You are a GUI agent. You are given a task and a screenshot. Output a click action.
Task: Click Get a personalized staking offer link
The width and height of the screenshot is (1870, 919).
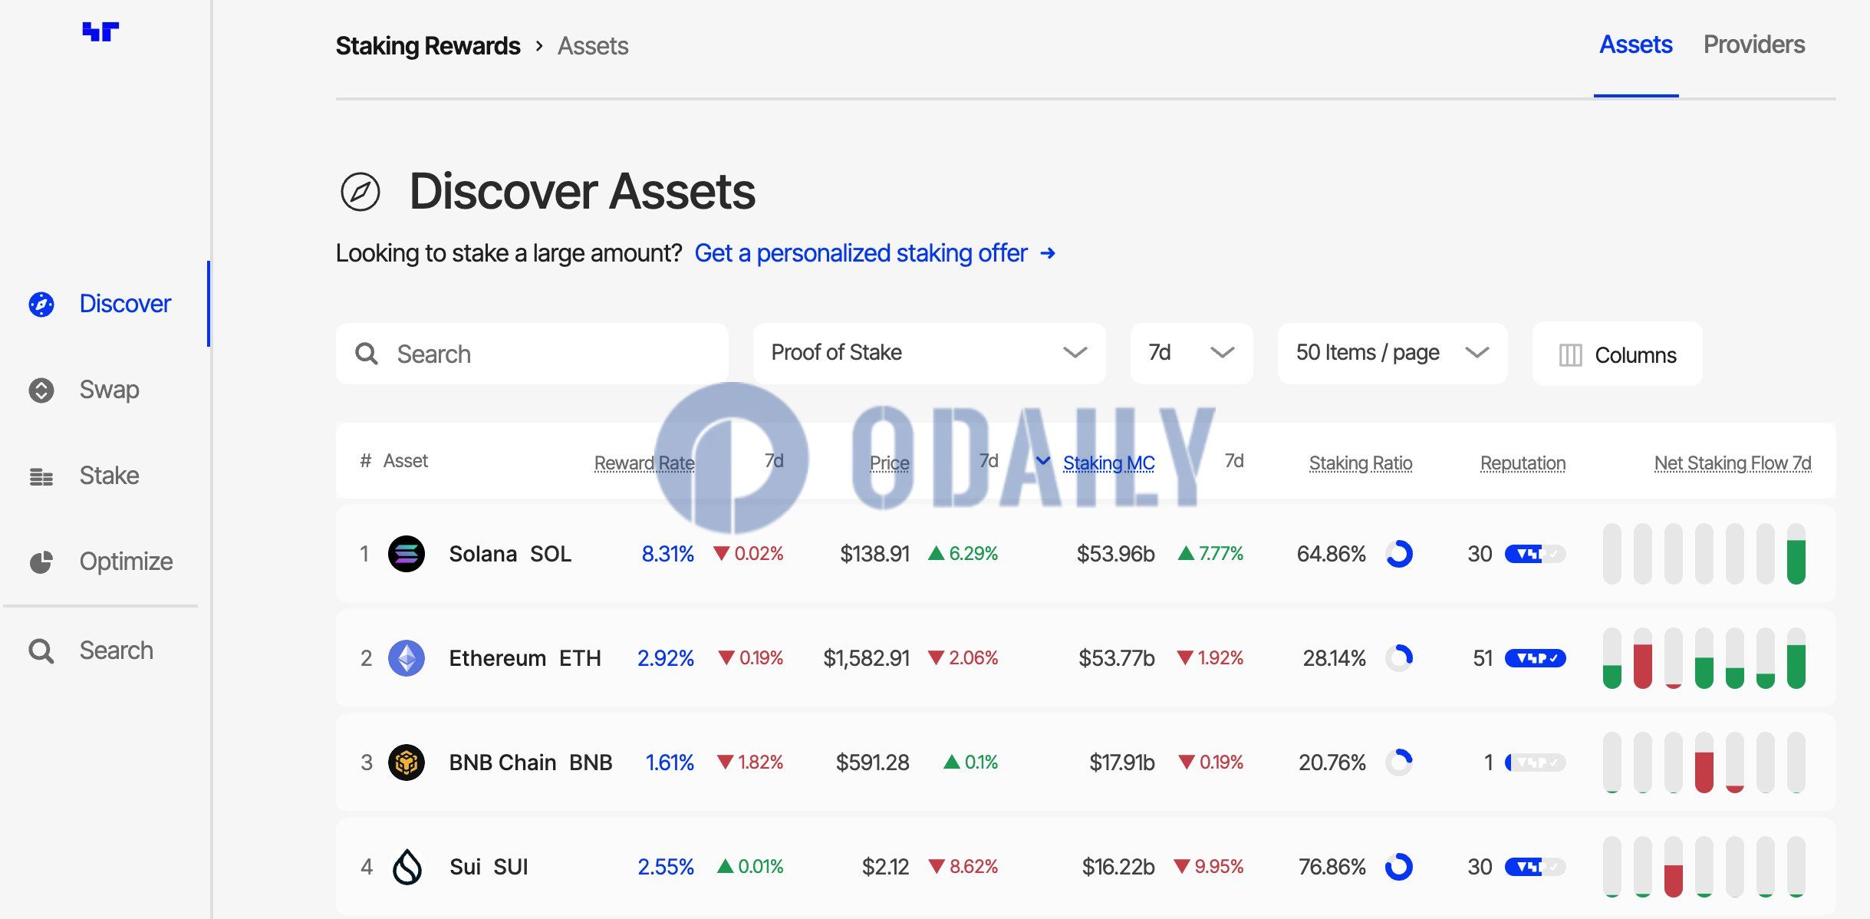click(861, 254)
